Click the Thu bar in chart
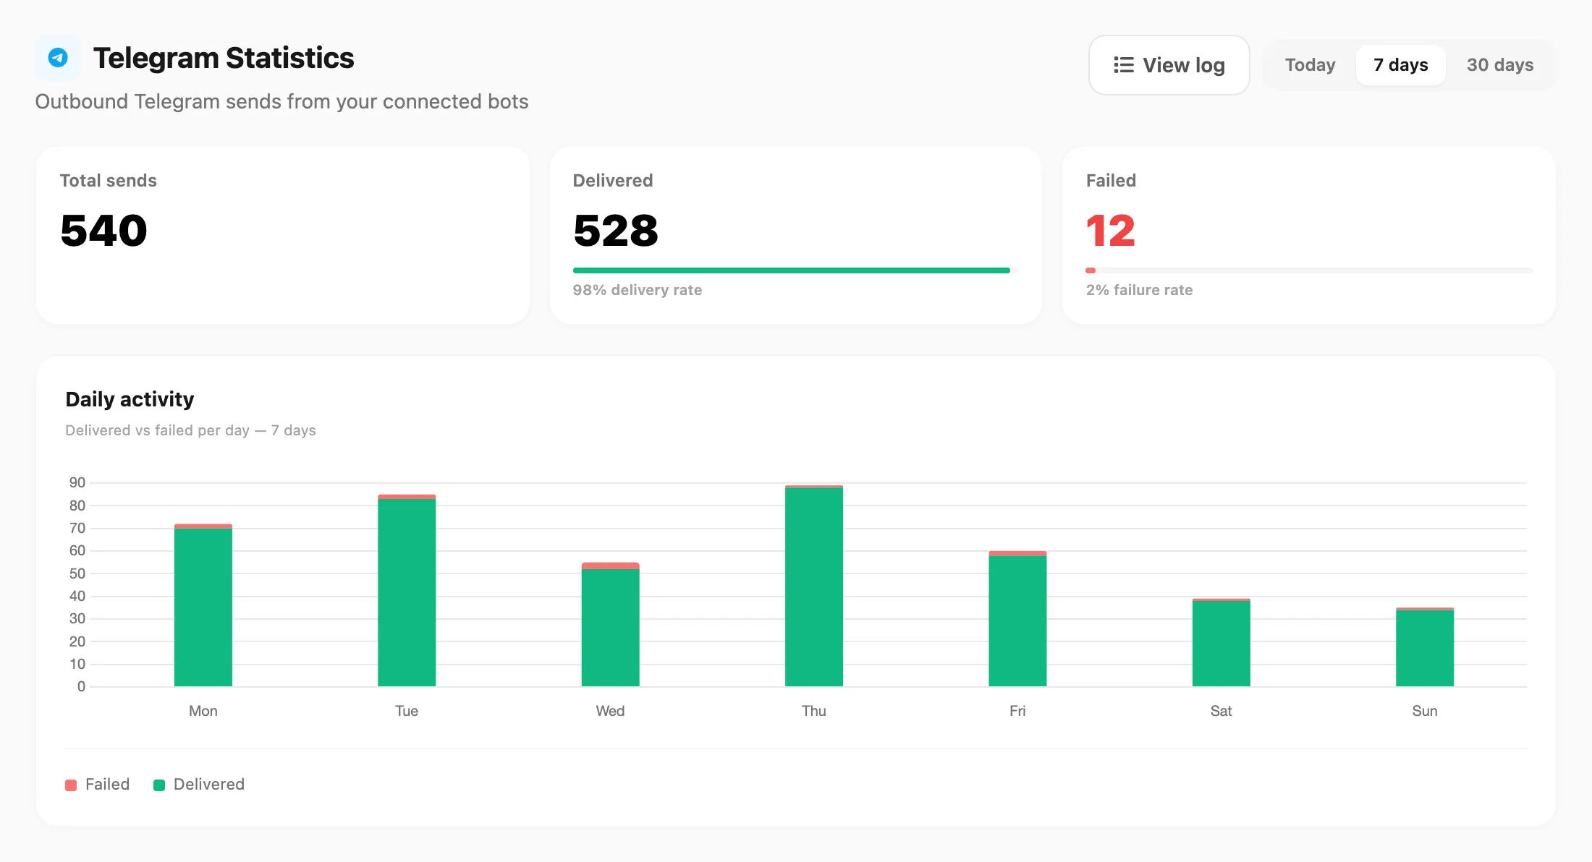 click(814, 586)
